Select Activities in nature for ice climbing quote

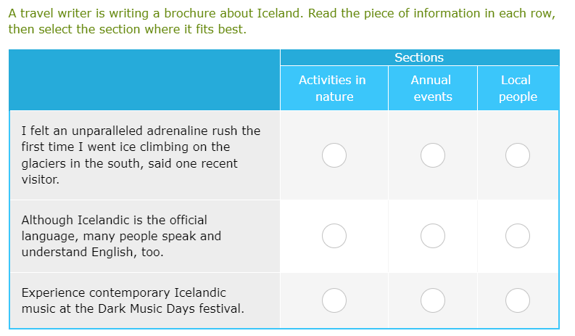pos(334,155)
